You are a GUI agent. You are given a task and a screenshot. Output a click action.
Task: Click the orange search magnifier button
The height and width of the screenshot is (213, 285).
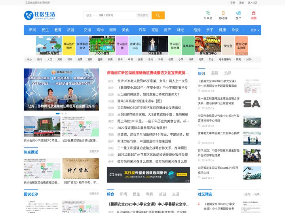point(158,15)
